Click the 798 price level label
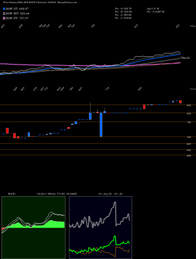This screenshot has width=196, height=259. (189, 122)
